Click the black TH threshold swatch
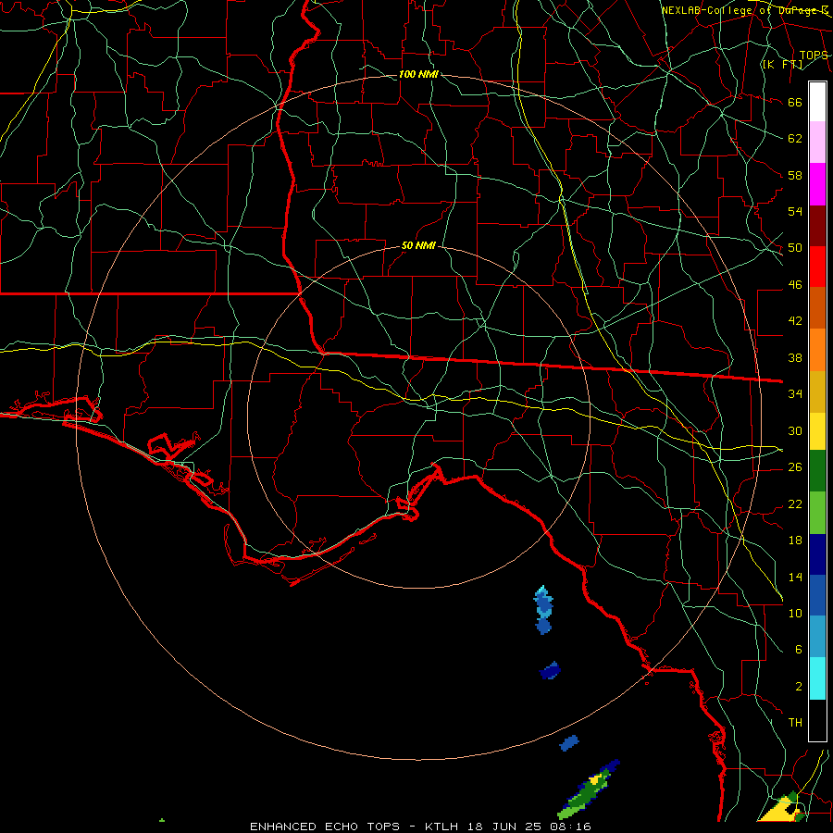This screenshot has height=833, width=833. click(817, 720)
